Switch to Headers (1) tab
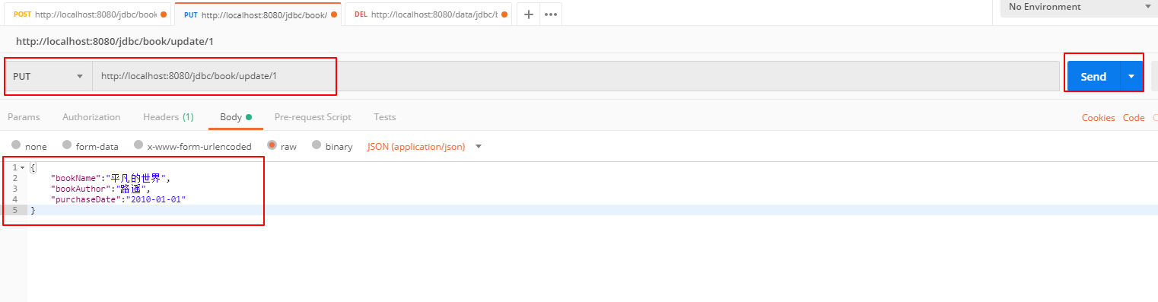Screen dimensions: 1158x302 coord(168,117)
